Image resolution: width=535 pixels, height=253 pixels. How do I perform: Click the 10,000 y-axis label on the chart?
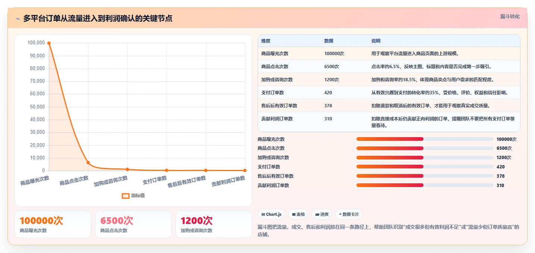pyautogui.click(x=37, y=158)
